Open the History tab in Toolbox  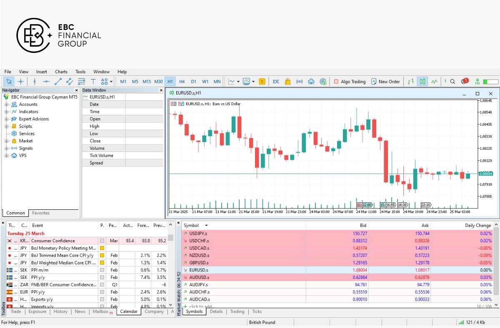point(60,311)
